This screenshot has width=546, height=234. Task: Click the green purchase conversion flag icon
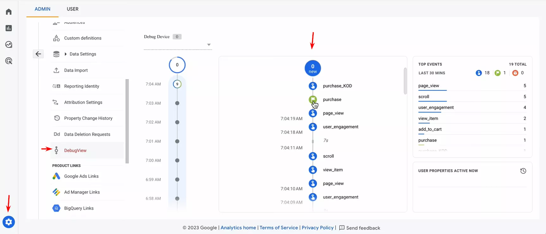(313, 99)
